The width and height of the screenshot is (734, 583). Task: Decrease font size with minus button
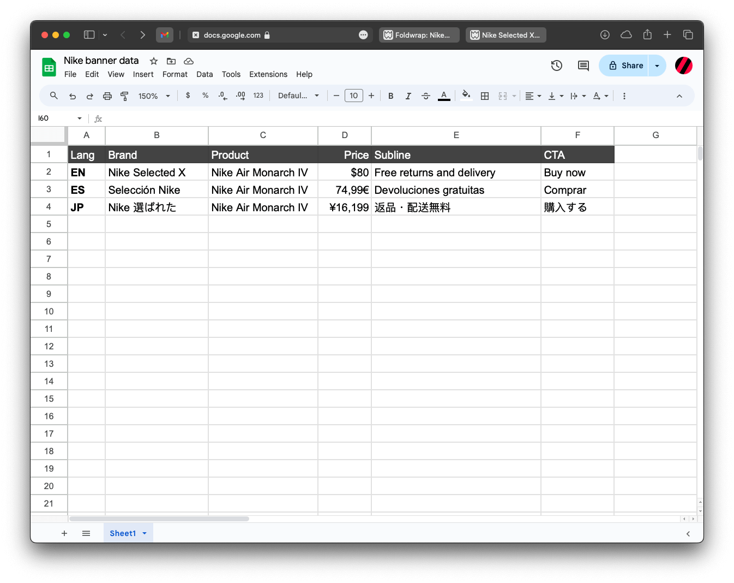[x=336, y=96]
